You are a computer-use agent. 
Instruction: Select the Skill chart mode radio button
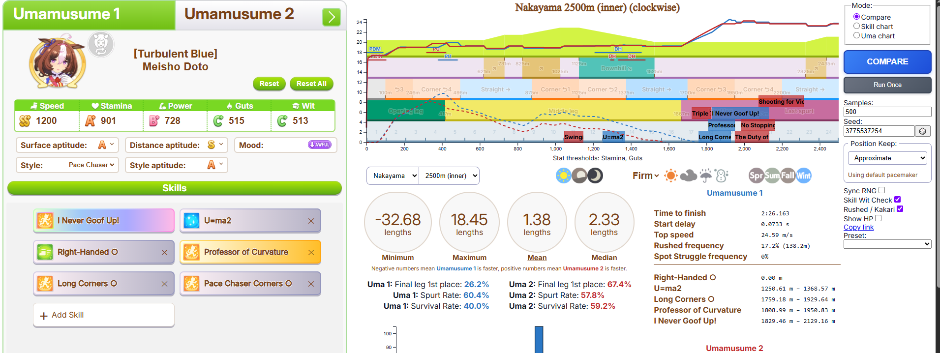pos(856,26)
